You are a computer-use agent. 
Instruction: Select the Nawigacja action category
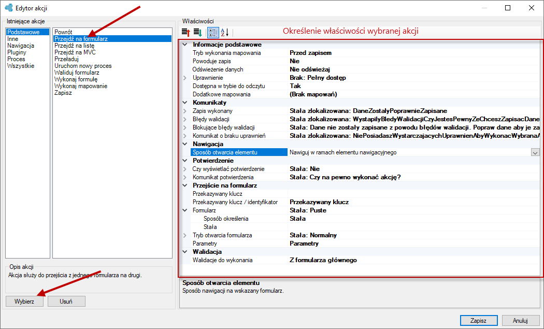click(21, 46)
